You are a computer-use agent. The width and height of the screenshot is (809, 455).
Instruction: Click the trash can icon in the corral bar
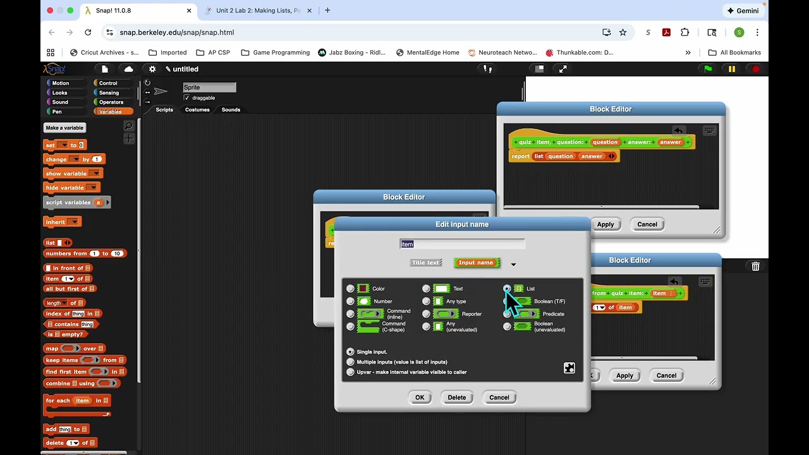coord(755,267)
